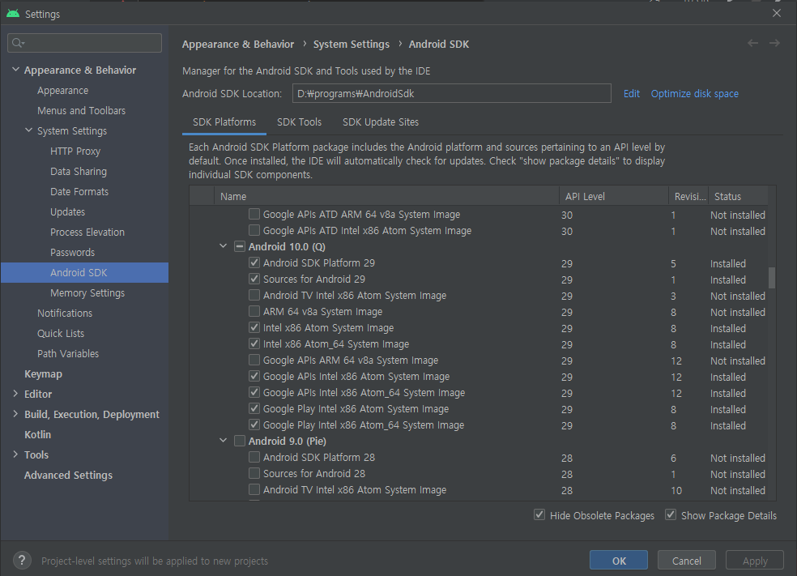Image resolution: width=797 pixels, height=576 pixels.
Task: Click the Cancel button
Action: [x=686, y=561]
